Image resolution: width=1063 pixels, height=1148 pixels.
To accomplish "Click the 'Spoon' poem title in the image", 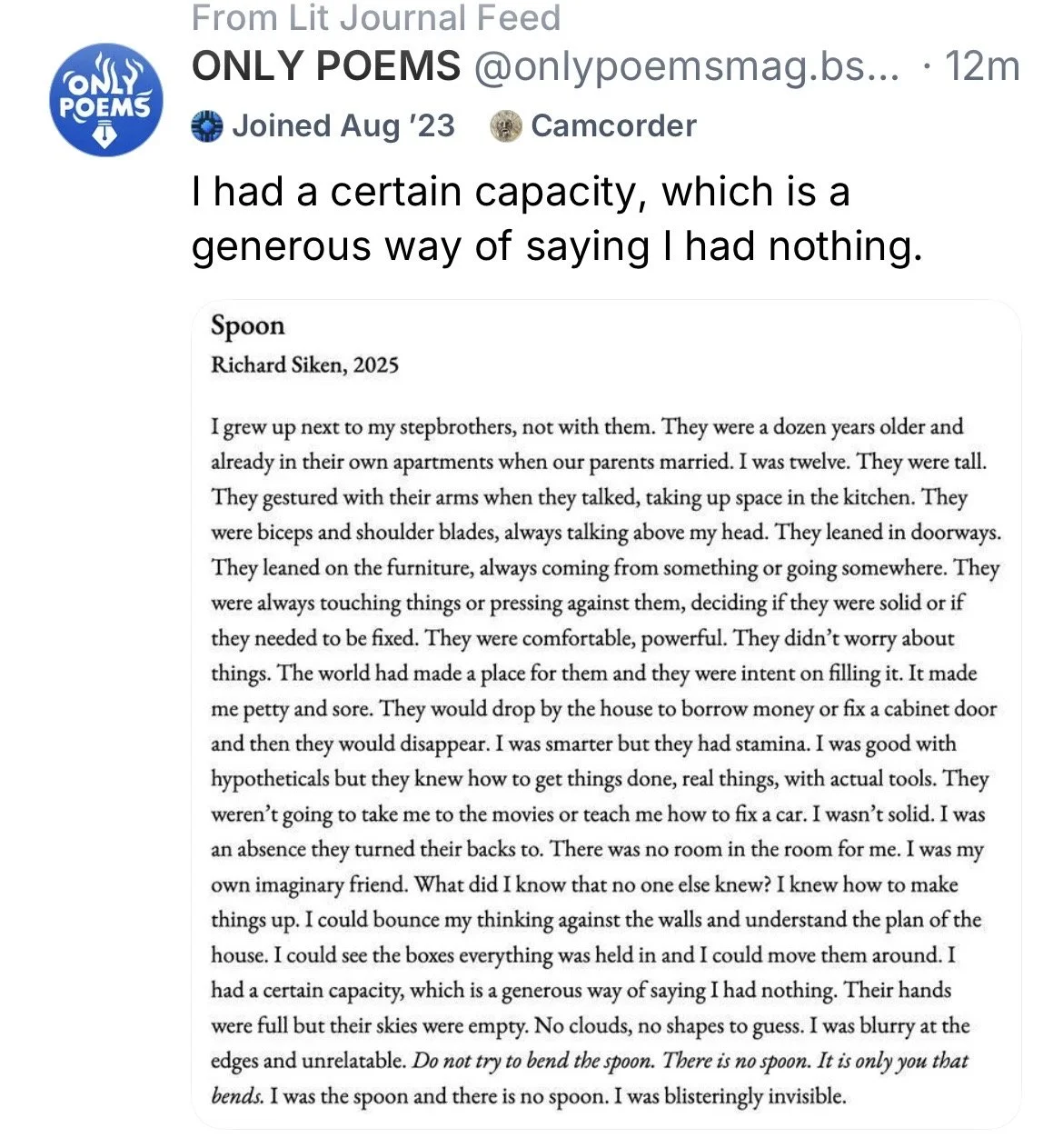I will pos(247,325).
